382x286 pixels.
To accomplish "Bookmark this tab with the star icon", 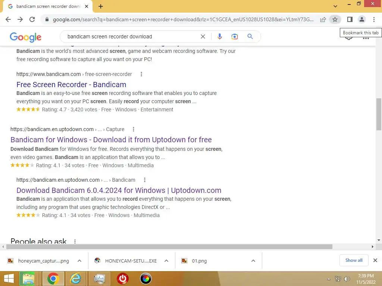I will click(x=335, y=19).
